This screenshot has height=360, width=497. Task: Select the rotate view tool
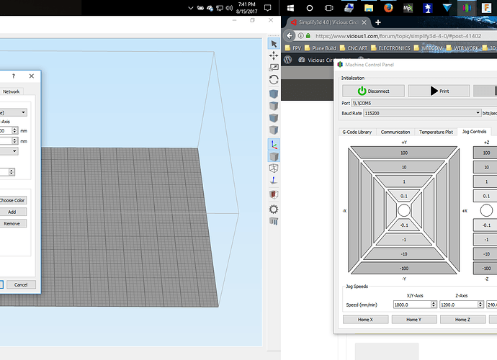[274, 79]
